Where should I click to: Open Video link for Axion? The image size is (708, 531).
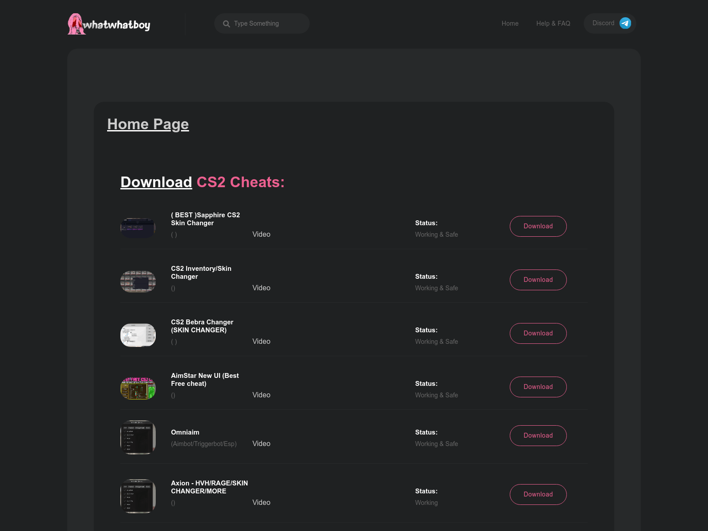[261, 503]
